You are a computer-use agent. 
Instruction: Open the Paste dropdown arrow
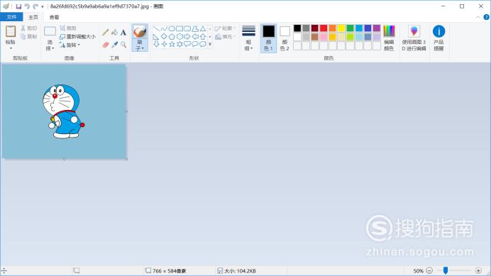coord(11,48)
